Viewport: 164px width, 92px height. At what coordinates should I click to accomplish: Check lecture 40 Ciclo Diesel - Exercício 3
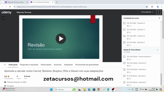(x=124, y=70)
